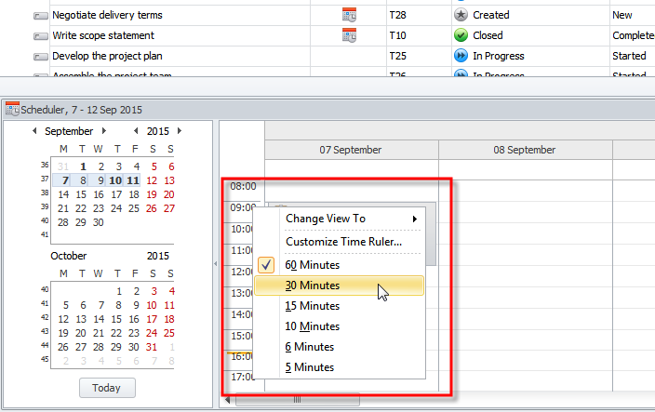The height and width of the screenshot is (412, 655).
Task: Click the Today button
Action: tap(107, 388)
